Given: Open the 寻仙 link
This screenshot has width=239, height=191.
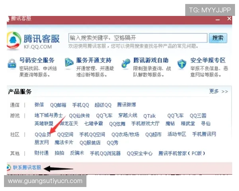Looking at the screenshot, I should tap(206, 123).
